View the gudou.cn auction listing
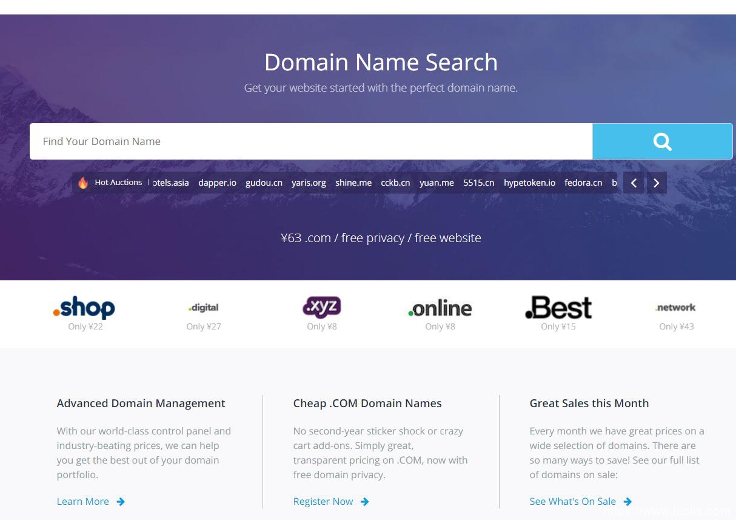 tap(264, 183)
